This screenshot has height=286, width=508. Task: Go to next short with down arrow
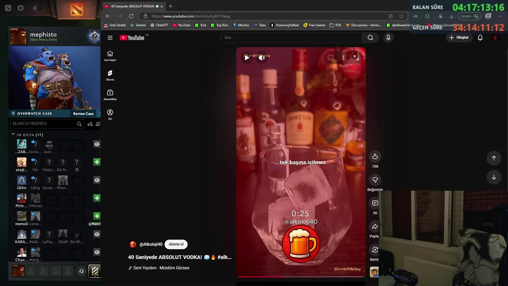(494, 177)
